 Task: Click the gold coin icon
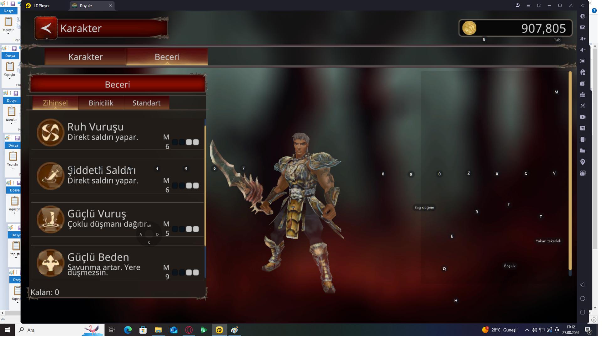point(469,28)
